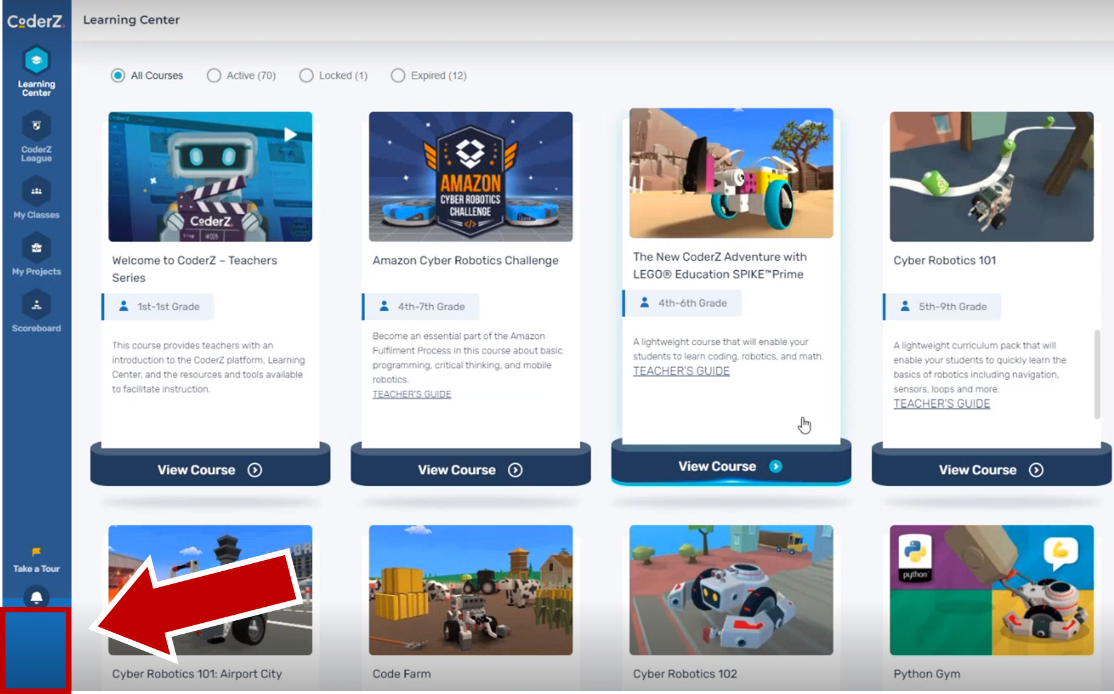Screen dimensions: 1114x694
Task: Click the CoderZ logo
Action: (36, 21)
